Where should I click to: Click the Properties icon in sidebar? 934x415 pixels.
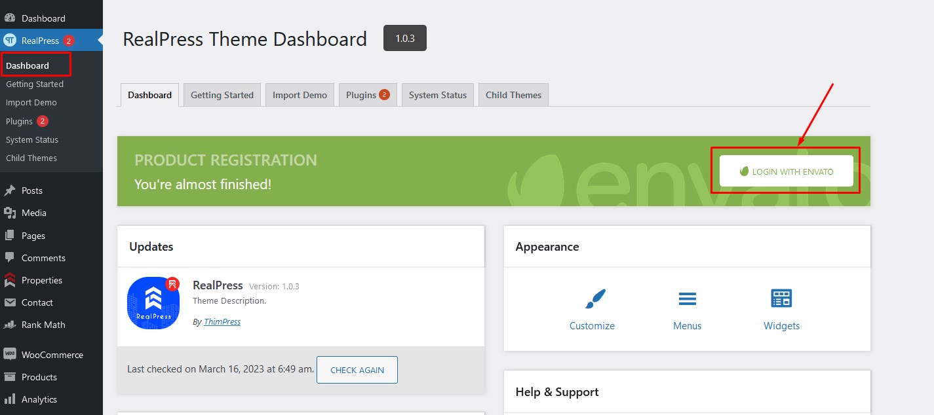pyautogui.click(x=10, y=280)
